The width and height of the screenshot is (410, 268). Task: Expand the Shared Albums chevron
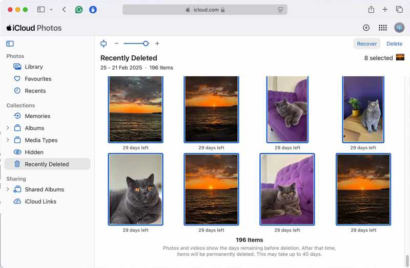[8, 189]
